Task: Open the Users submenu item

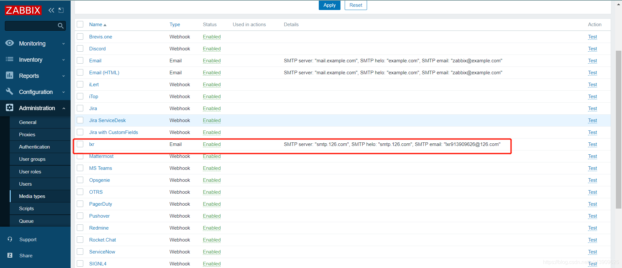Action: tap(40, 184)
